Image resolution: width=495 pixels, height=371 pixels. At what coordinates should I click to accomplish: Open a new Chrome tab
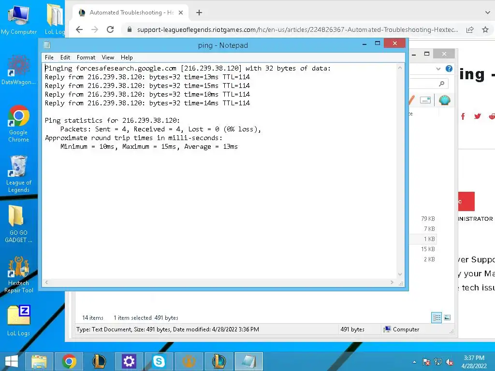click(199, 13)
